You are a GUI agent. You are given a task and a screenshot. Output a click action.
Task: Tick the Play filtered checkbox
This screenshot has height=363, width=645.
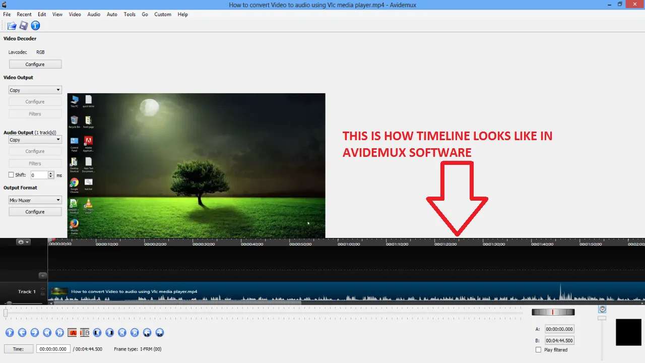538,350
